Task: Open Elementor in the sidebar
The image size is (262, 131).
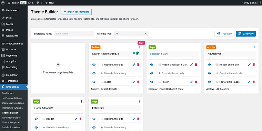Action: point(14,75)
